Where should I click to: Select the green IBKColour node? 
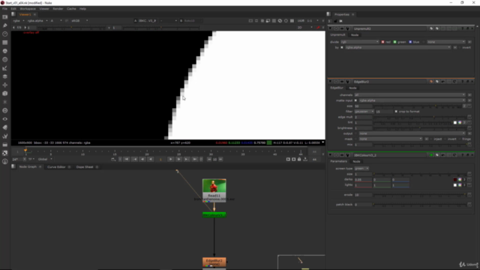tap(214, 215)
